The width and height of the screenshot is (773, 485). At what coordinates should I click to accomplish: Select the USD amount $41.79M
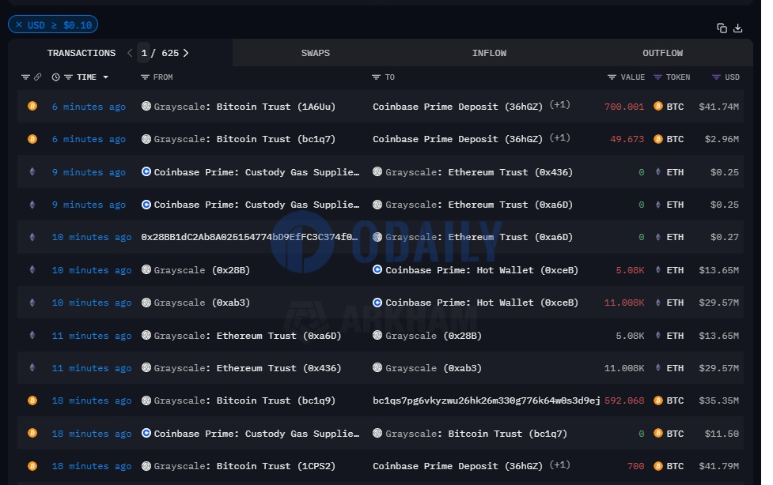pyautogui.click(x=718, y=466)
